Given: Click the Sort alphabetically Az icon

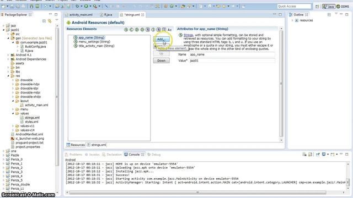Looking at the screenshot, I should 169,29.
